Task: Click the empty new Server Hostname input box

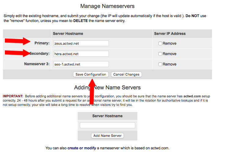Action: coord(107,125)
